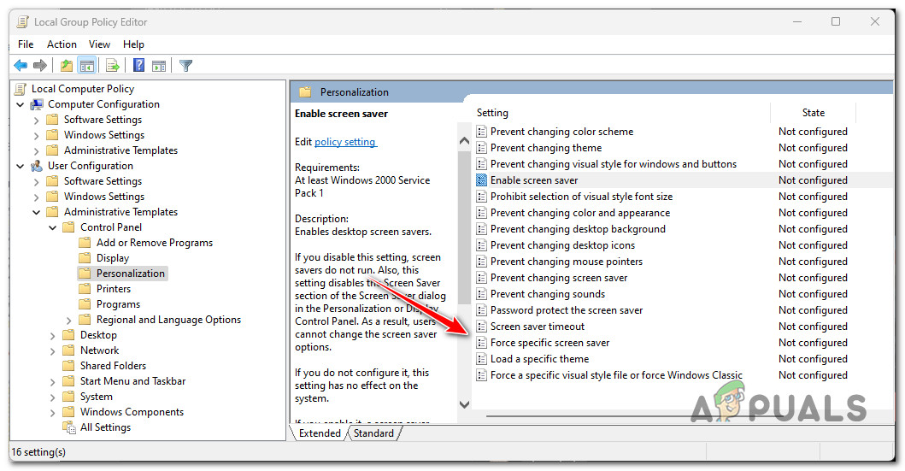Click the policy setting link
This screenshot has width=905, height=471.
point(346,142)
